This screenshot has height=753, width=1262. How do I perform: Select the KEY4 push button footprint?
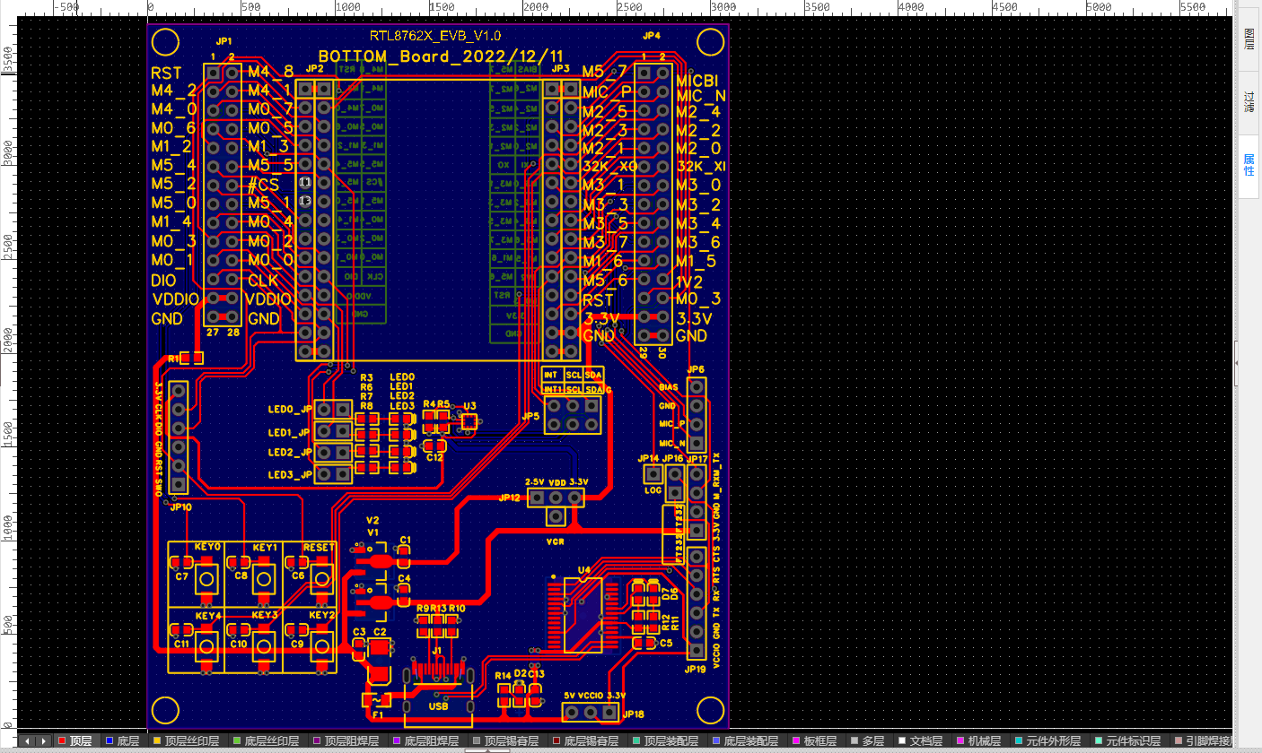click(x=207, y=647)
